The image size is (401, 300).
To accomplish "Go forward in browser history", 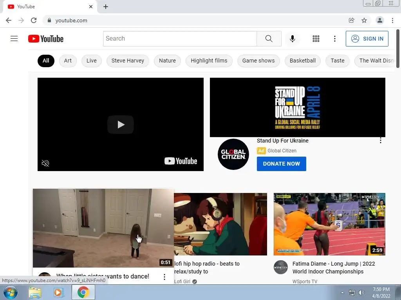I will (21, 20).
